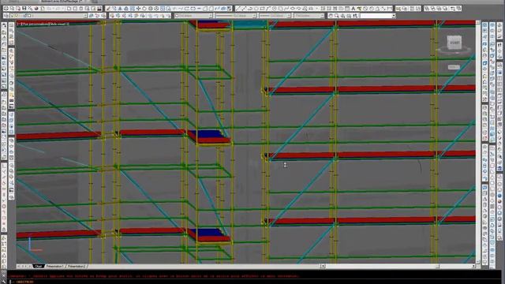Image resolution: width=505 pixels, height=284 pixels.
Task: Activate the Pan hand icon
Action: click(x=331, y=16)
